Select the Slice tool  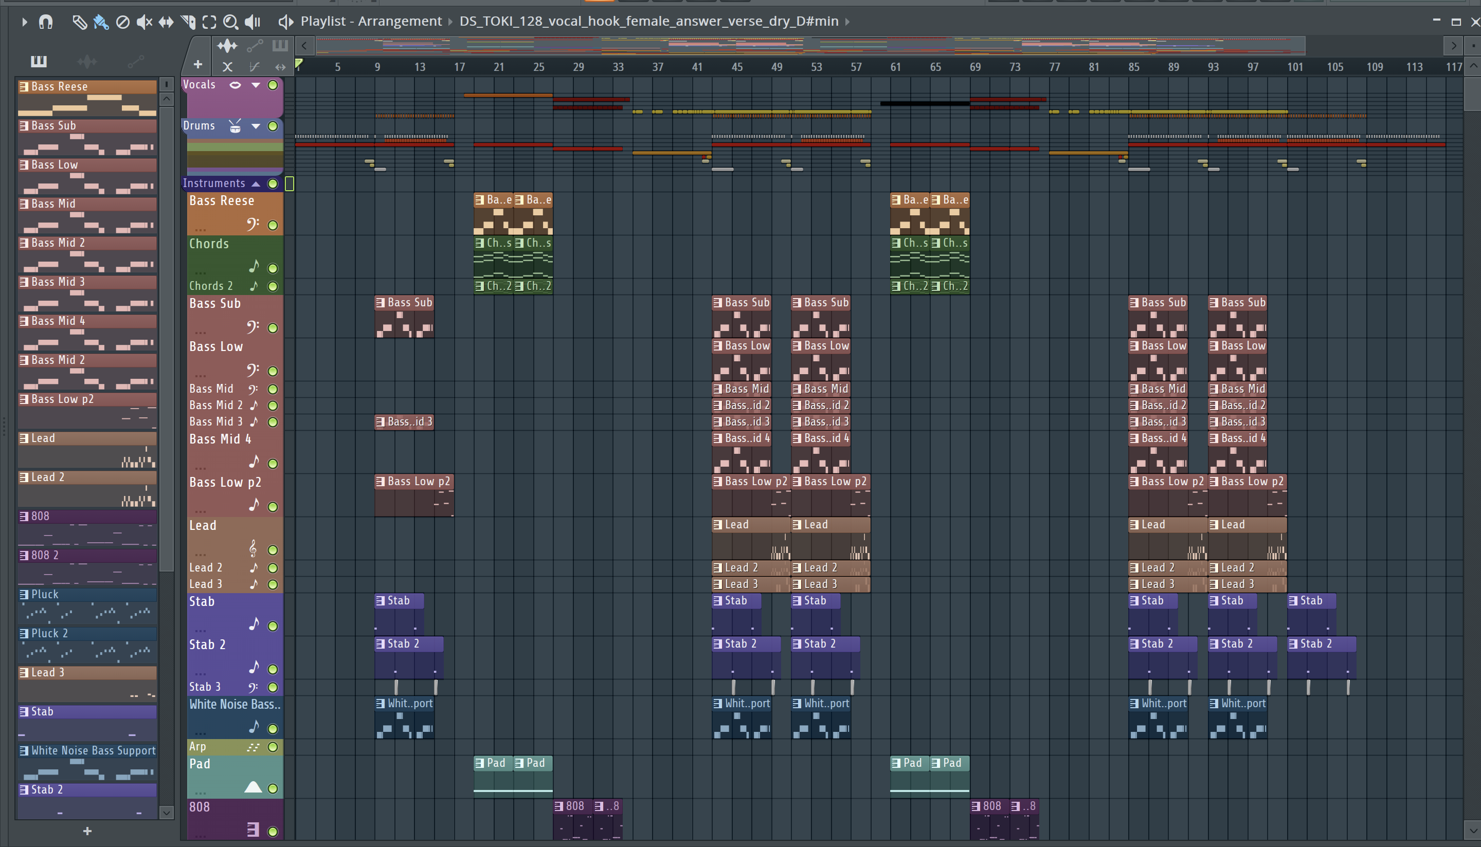(x=187, y=22)
